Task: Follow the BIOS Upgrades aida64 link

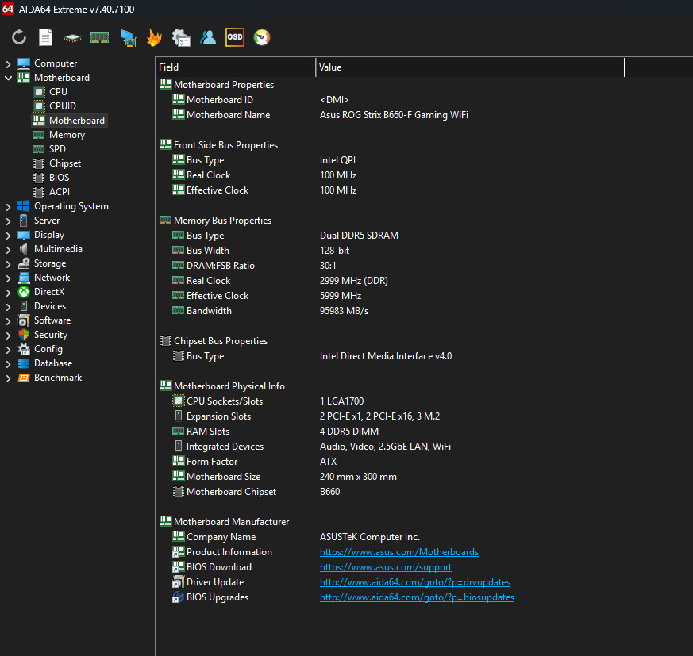Action: (x=417, y=597)
